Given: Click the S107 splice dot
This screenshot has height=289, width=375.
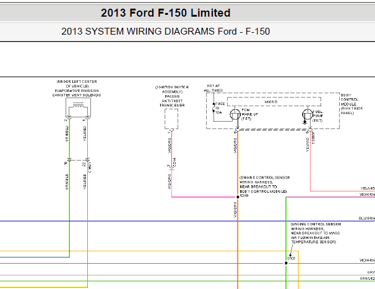Looking at the screenshot, I should (286, 263).
